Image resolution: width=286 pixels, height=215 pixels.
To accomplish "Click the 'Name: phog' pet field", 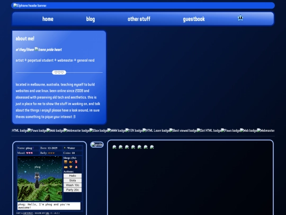I will click(x=25, y=148).
